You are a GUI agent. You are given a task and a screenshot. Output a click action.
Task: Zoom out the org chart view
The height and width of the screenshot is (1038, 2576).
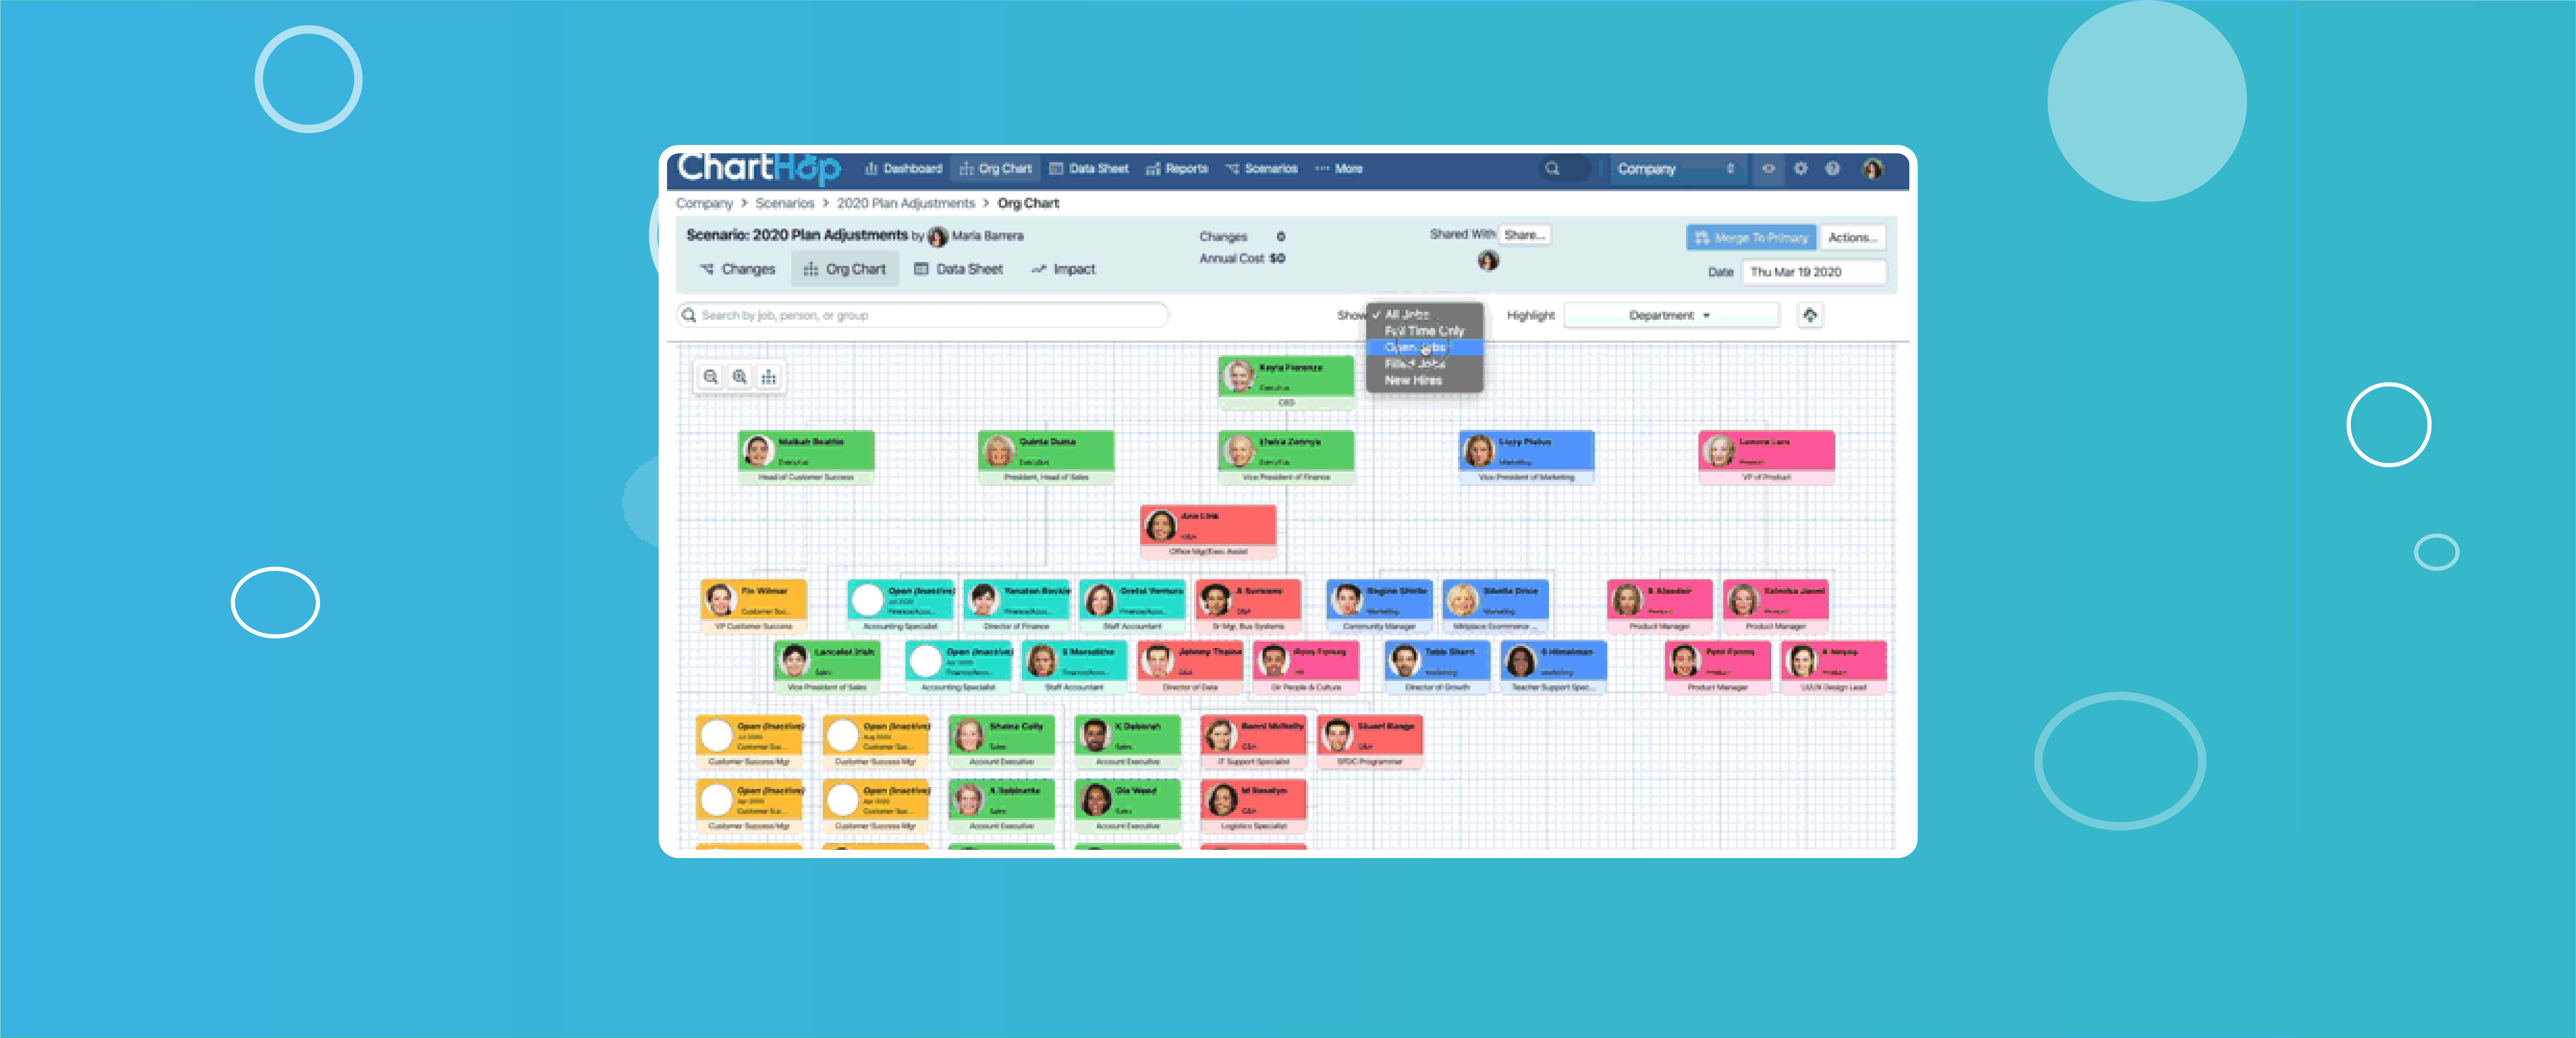(x=710, y=377)
